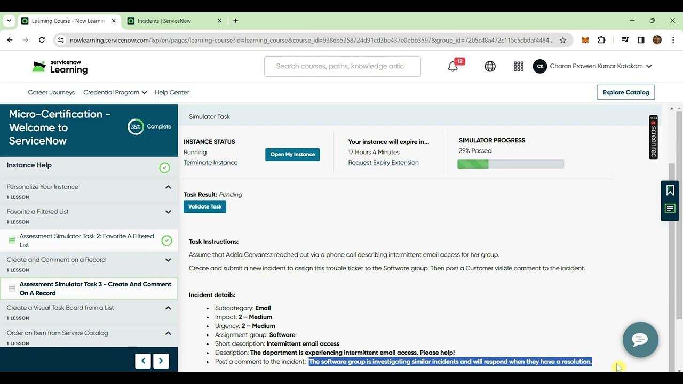Click Terminate Instance link

click(x=211, y=163)
